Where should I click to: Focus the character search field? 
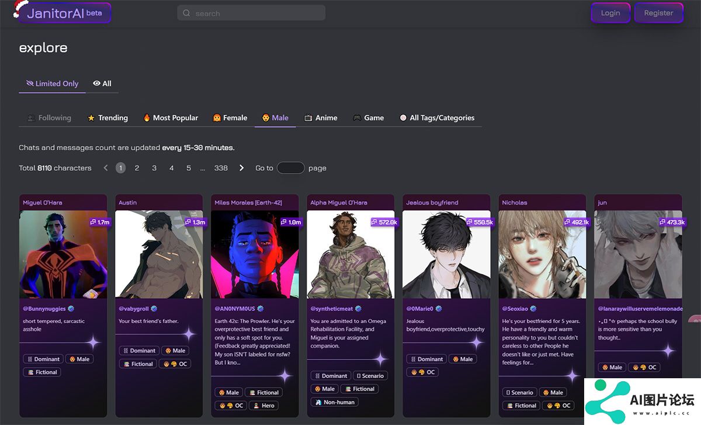tap(251, 13)
